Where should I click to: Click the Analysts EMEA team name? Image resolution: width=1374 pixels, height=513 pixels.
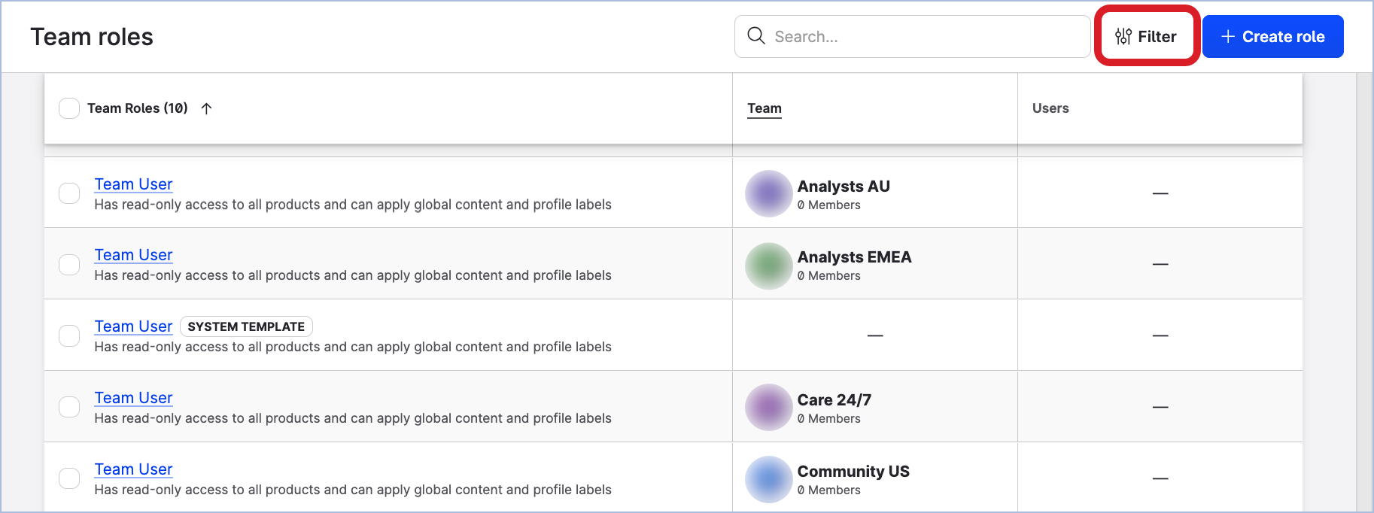[854, 257]
